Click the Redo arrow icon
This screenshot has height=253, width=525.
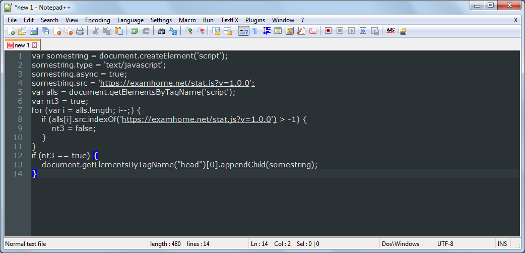146,31
